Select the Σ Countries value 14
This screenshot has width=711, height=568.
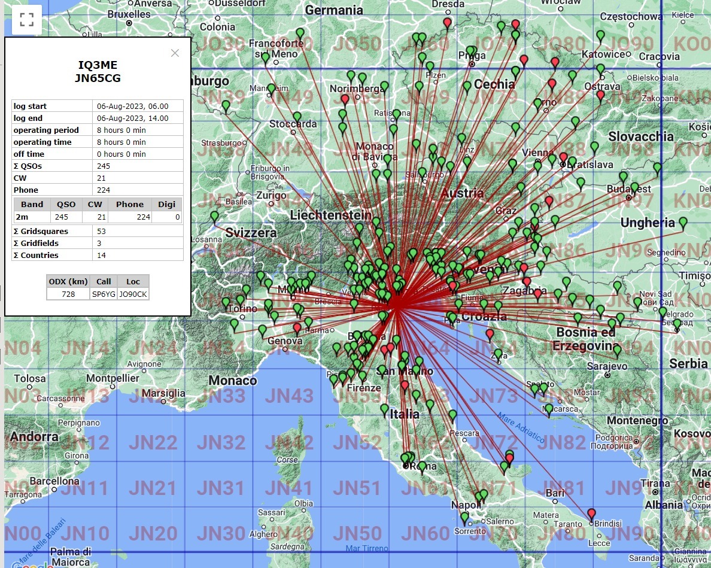pyautogui.click(x=101, y=255)
